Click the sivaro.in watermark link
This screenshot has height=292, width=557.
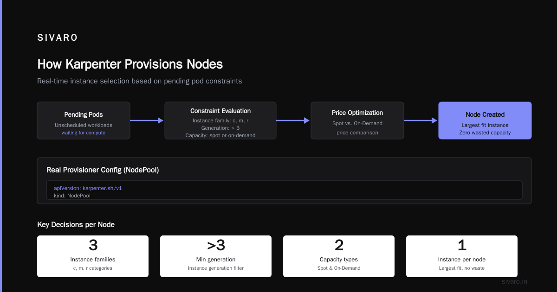tap(515, 281)
